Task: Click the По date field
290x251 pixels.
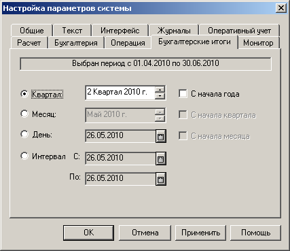Action: [x=120, y=179]
